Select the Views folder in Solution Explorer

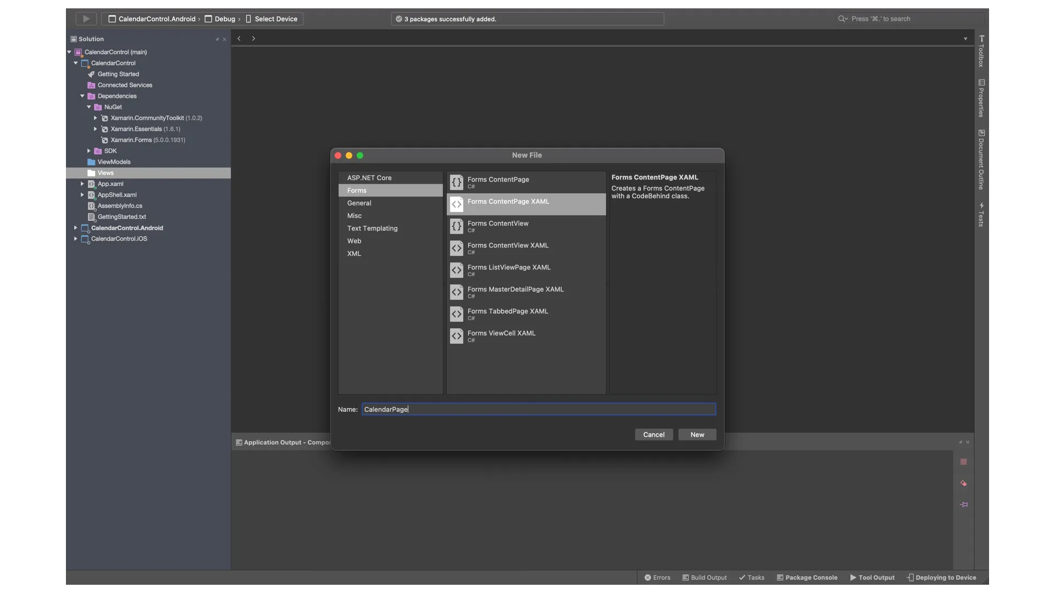(x=105, y=173)
